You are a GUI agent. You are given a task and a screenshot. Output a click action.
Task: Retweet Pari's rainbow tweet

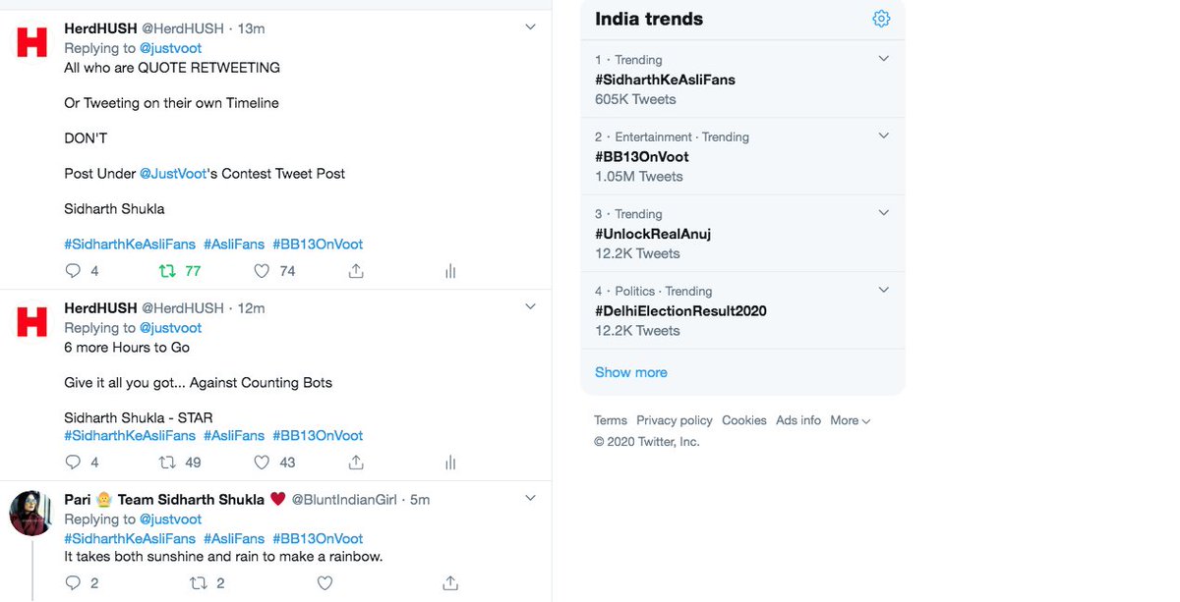199,583
